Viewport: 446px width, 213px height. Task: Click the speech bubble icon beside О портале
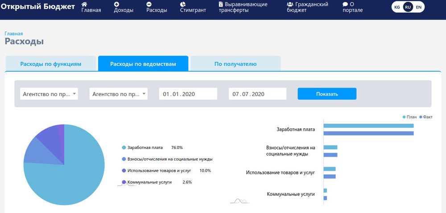tap(345, 4)
